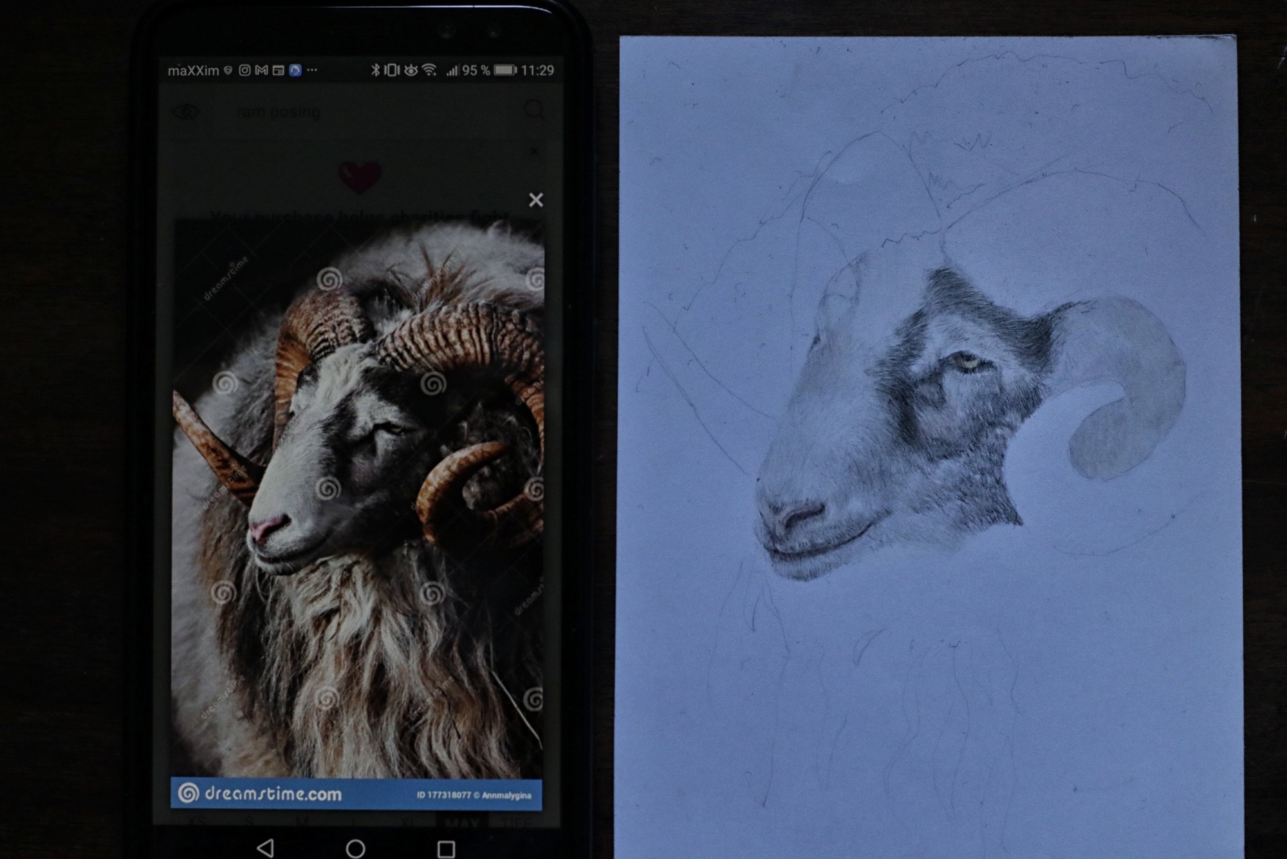The width and height of the screenshot is (1287, 859).
Task: Tap the Wi-Fi status icon
Action: (x=429, y=70)
